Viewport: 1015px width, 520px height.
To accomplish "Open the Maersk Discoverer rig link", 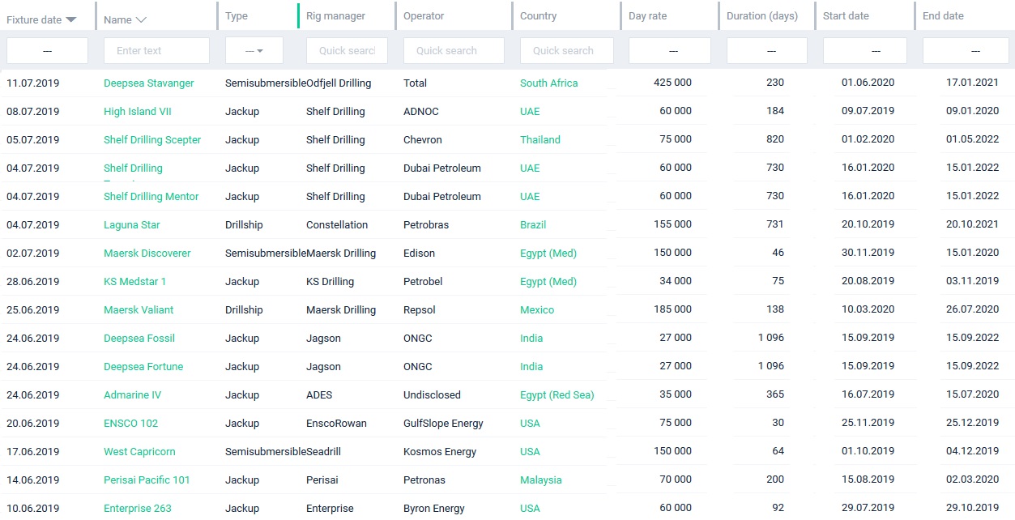I will click(147, 254).
